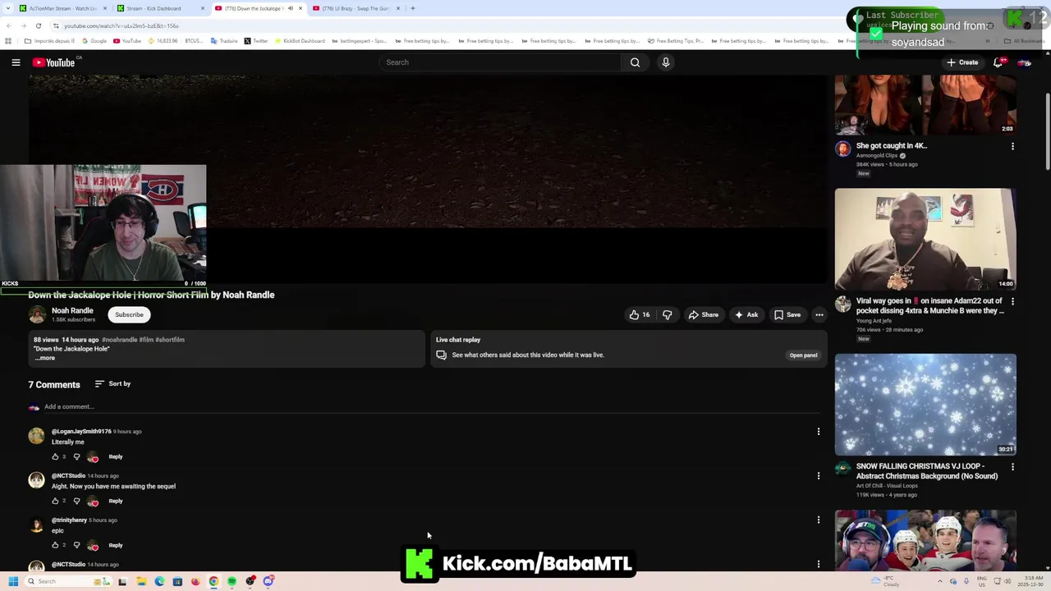Dislike NCTStudio's sequel comment
1051x591 pixels.
[x=76, y=501]
